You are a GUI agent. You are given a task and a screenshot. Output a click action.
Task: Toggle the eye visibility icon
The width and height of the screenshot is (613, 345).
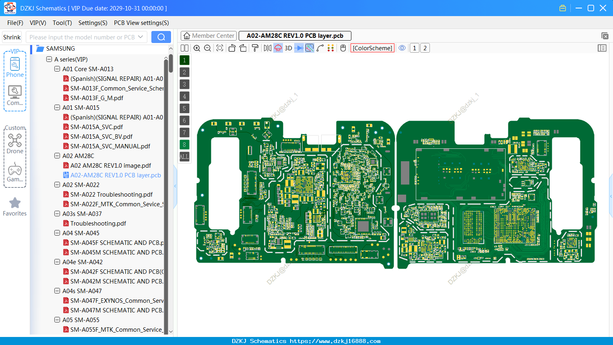coord(402,48)
